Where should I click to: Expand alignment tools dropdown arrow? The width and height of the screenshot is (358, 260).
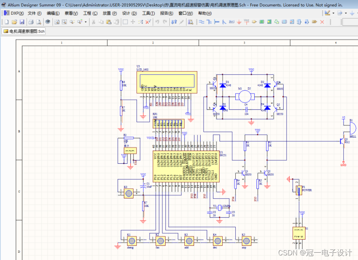(346, 13)
